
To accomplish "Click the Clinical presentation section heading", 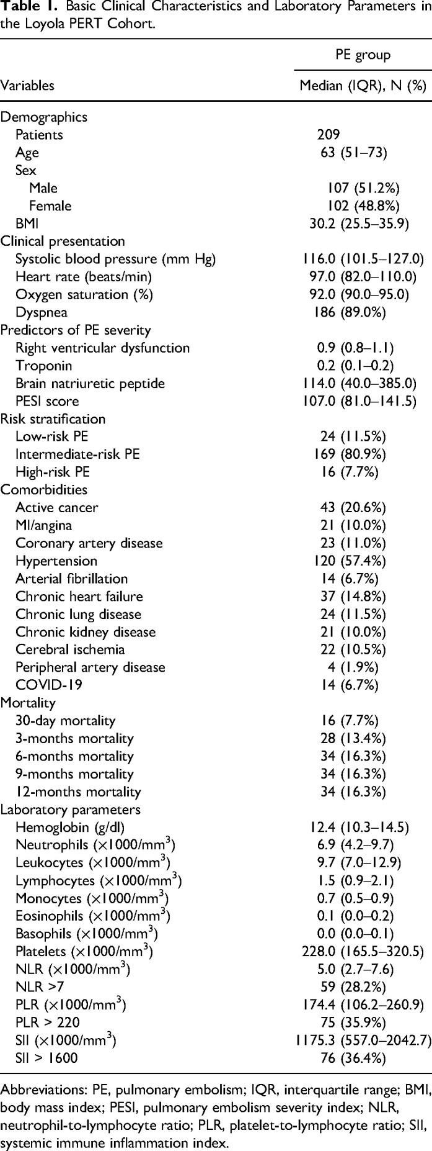I will [63, 241].
